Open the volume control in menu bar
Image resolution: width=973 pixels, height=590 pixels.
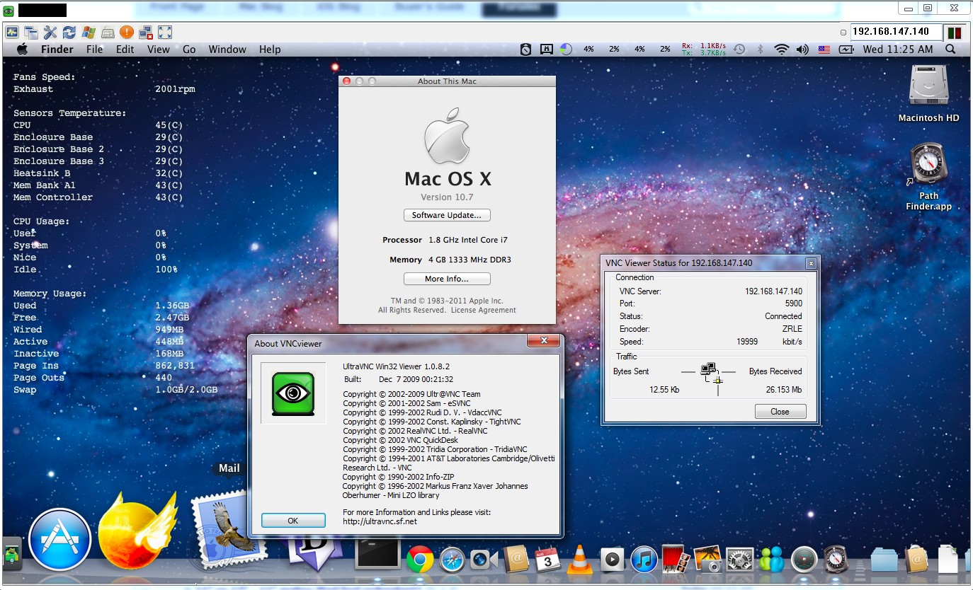click(x=802, y=50)
